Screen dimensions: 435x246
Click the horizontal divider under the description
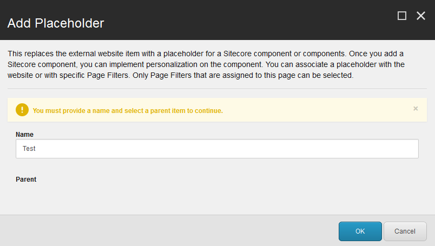pyautogui.click(x=217, y=89)
